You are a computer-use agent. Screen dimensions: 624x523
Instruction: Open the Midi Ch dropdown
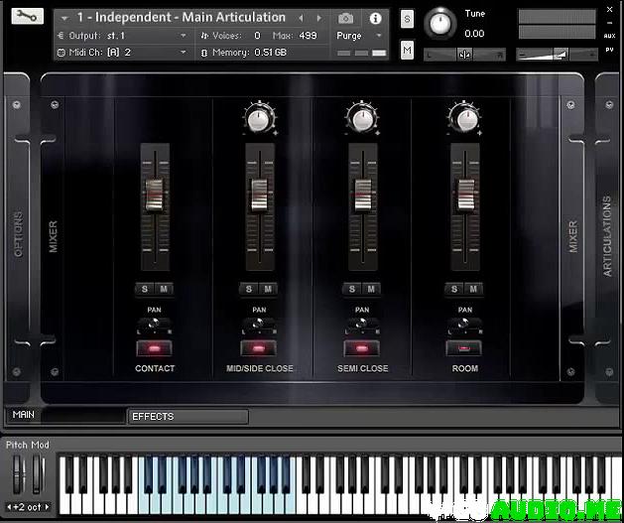[123, 53]
